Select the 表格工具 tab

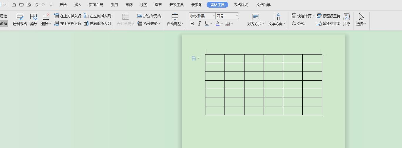click(217, 5)
